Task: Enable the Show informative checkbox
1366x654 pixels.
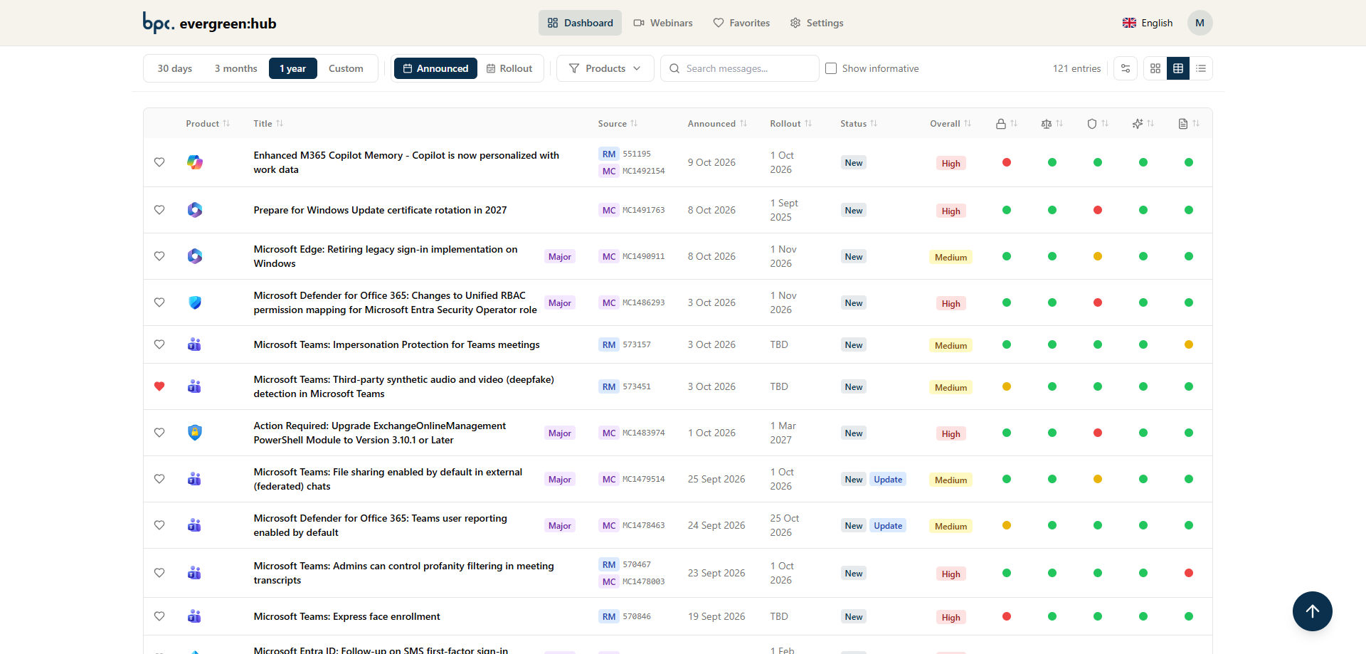Action: click(x=831, y=68)
